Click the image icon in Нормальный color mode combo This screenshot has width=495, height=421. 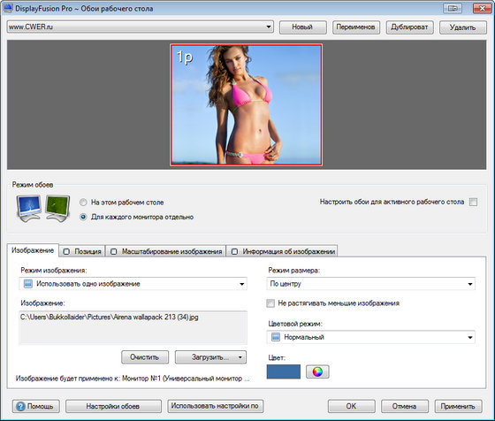point(276,337)
